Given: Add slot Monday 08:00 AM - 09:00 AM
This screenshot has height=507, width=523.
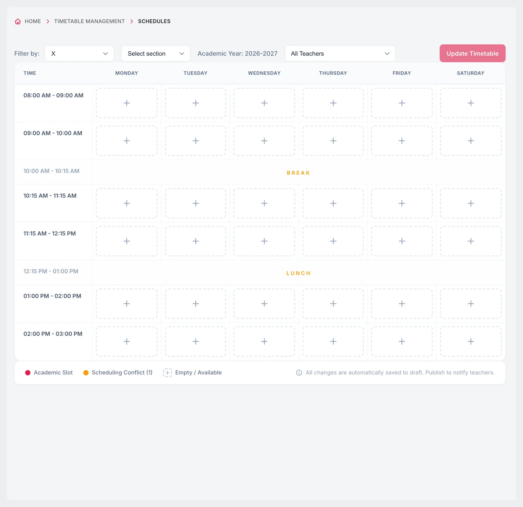Looking at the screenshot, I should (127, 103).
